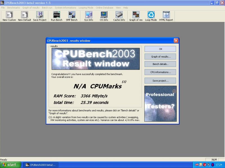225x168 pixels.
Task: Open the Looping Mode menu
Action: tap(86, 8)
